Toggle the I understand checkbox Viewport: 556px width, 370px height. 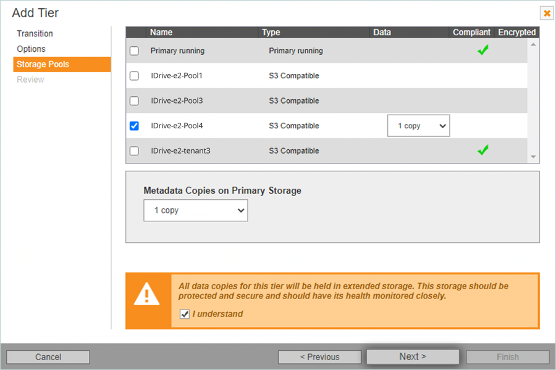[x=185, y=314]
